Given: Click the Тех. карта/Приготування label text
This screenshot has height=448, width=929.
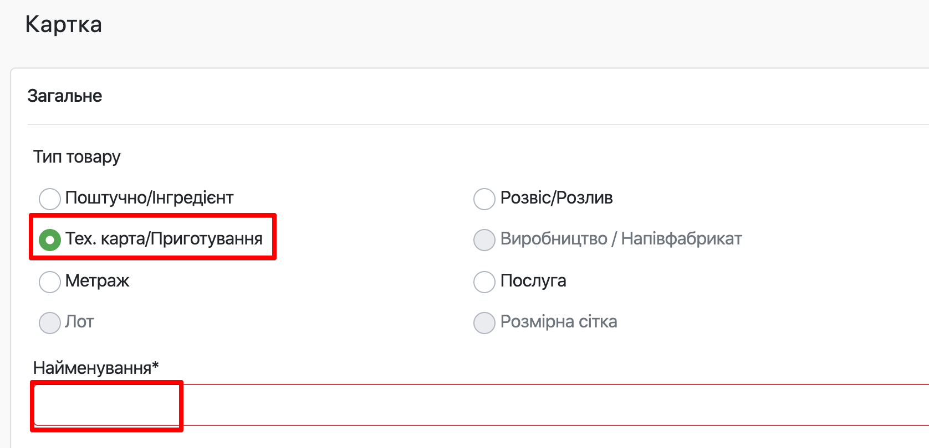Looking at the screenshot, I should 164,238.
